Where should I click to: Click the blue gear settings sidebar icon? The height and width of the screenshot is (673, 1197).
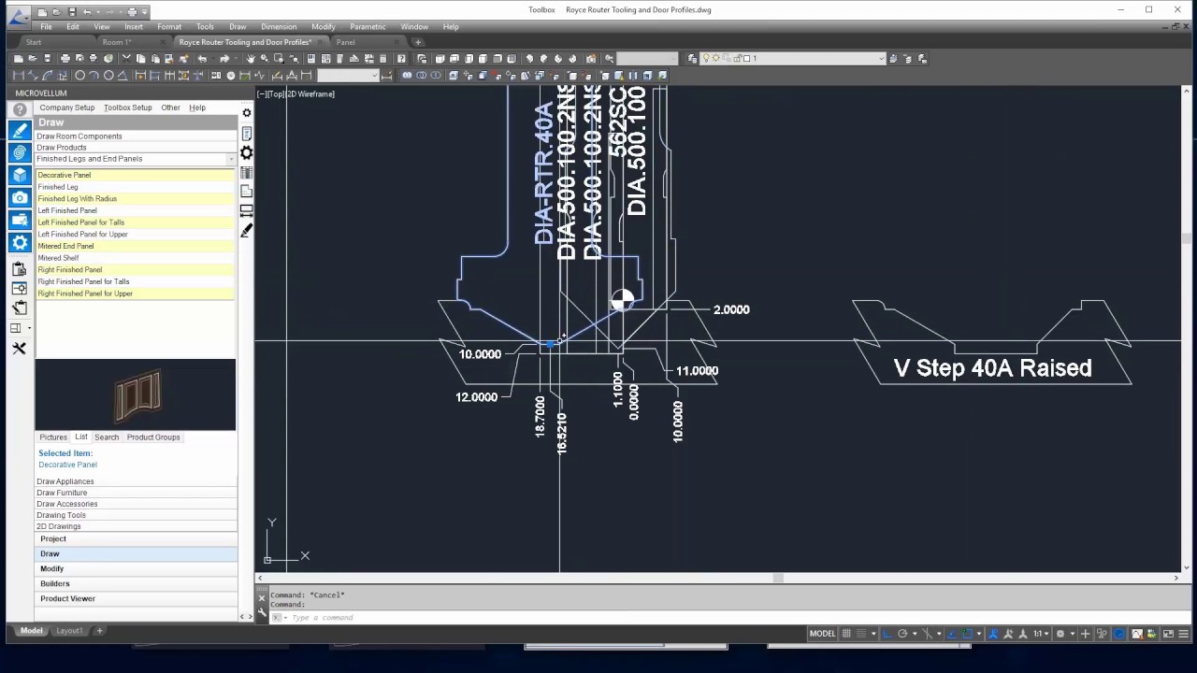coord(20,242)
